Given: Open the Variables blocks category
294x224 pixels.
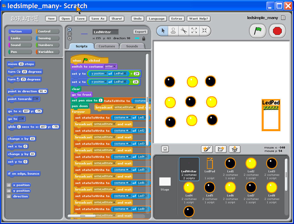Looking at the screenshot, I should click(x=48, y=52).
